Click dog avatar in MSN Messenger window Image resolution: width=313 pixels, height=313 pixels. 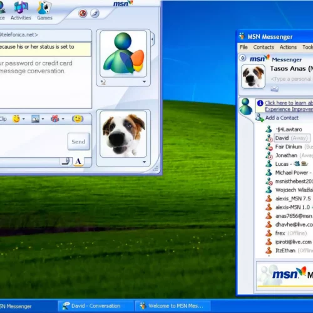coord(253,76)
